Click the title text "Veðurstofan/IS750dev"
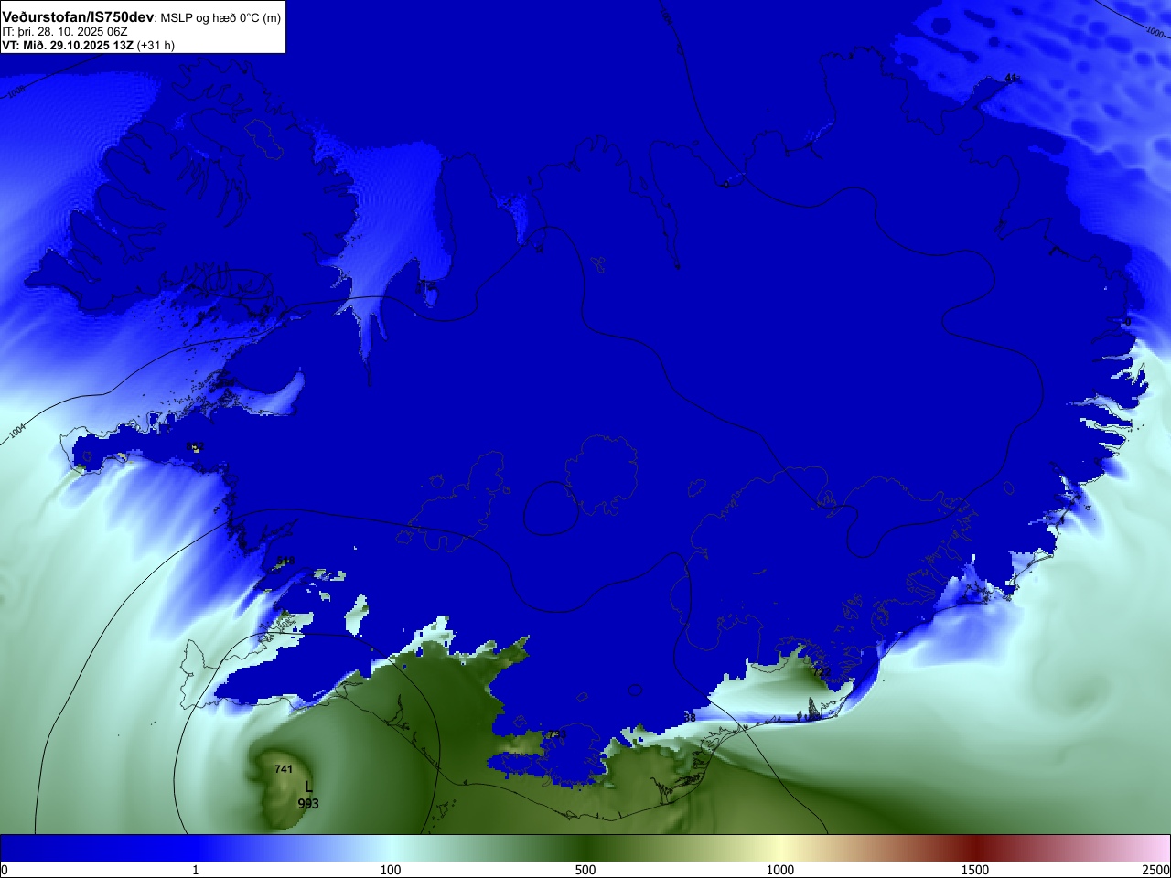 click(78, 16)
